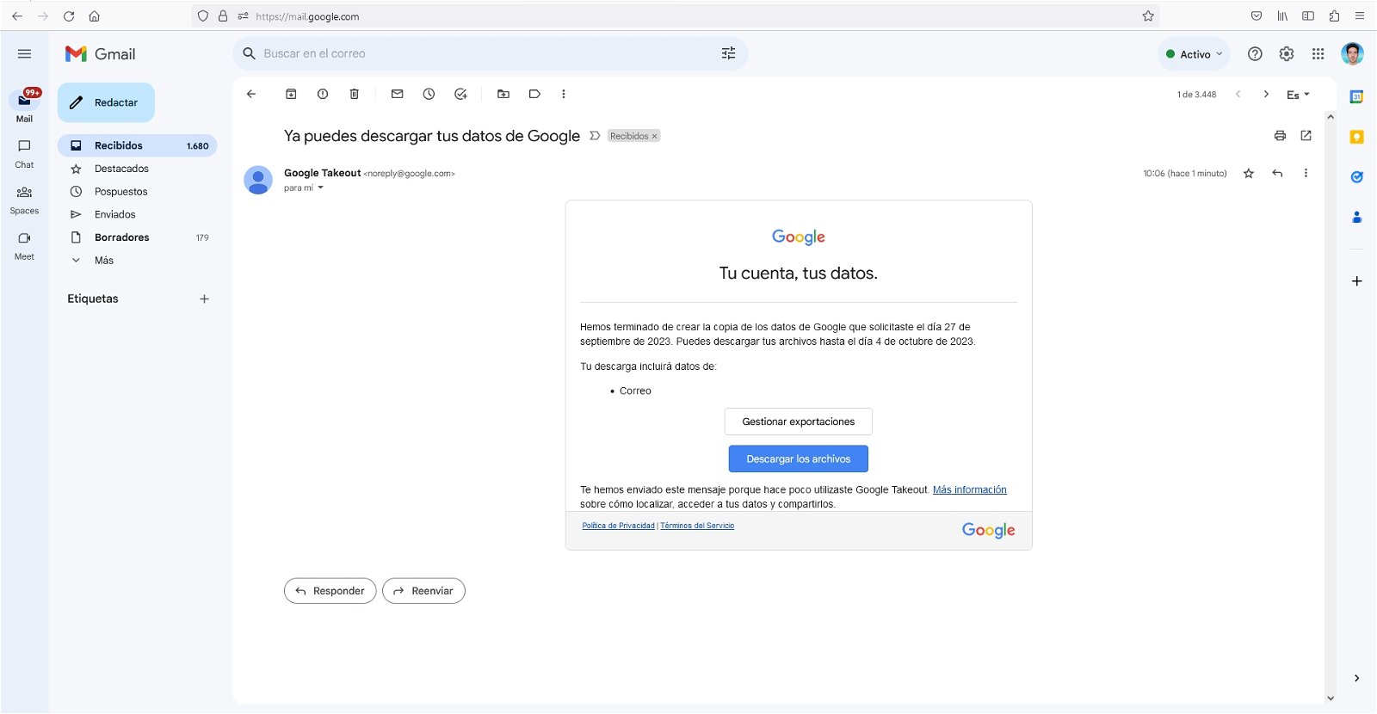Screen dimensions: 1377x714
Task: Open Google Keep side panel
Action: click(1356, 137)
